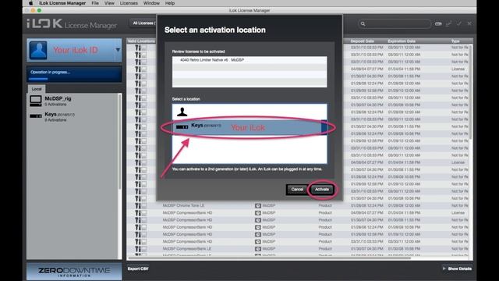Open the Apple menu
Image resolution: width=499 pixels, height=281 pixels.
pos(30,3)
